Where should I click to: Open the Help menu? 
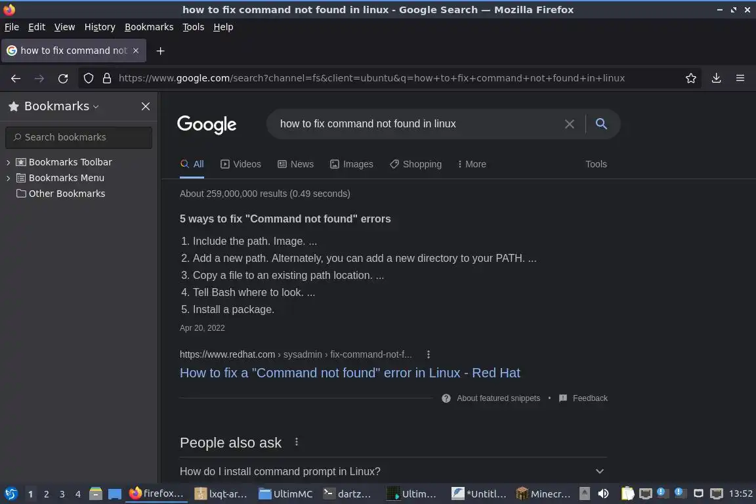[x=223, y=27]
